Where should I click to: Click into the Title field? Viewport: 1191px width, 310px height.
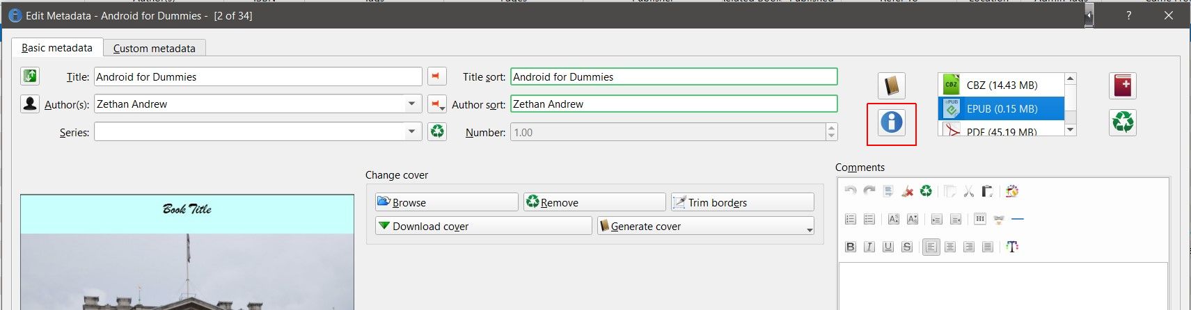click(258, 76)
